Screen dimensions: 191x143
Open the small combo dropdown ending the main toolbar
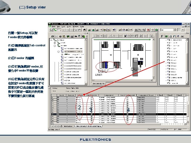point(183,30)
